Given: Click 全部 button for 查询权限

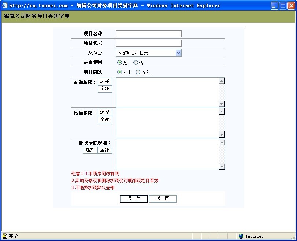Looking at the screenshot, I should [105, 89].
